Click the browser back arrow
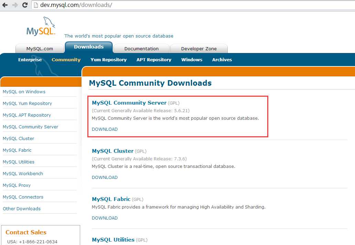Viewport: 355px width, 245px height. 5,5
